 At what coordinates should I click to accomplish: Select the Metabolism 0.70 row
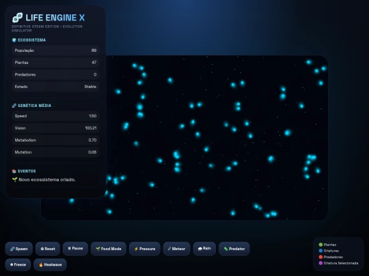pos(55,140)
